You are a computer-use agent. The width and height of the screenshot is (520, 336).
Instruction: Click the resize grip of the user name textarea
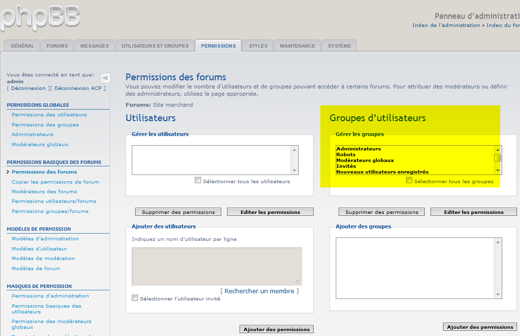[297, 281]
